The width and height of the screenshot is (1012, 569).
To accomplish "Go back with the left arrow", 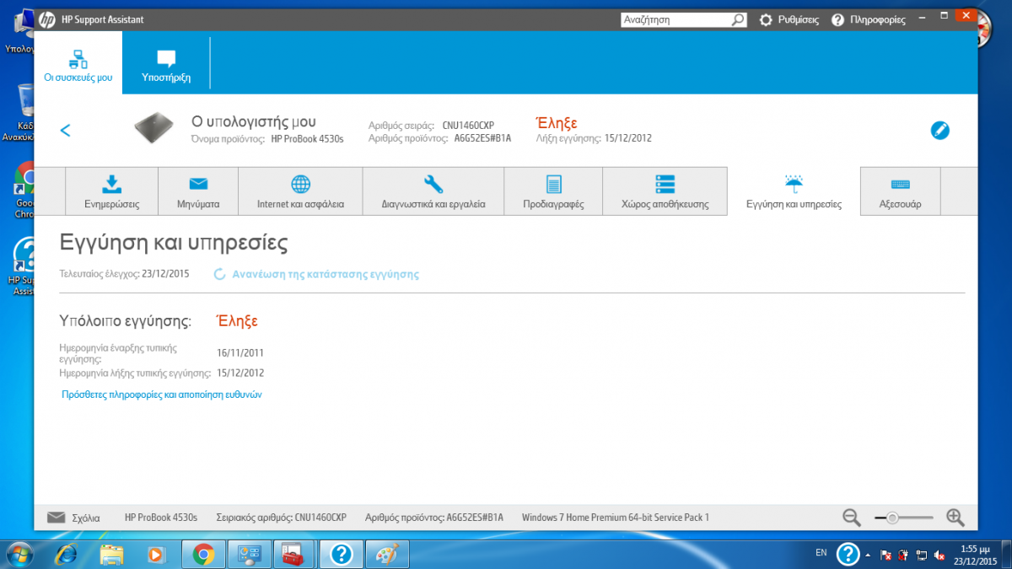I will click(65, 130).
